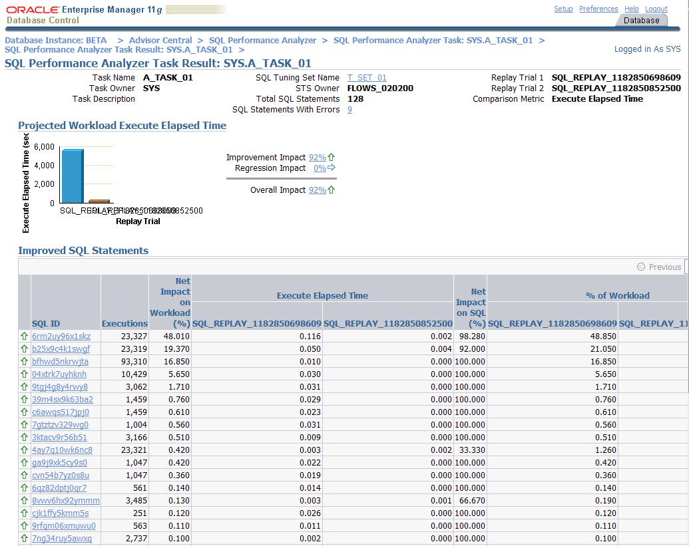Open SQL Tuning Set T_SET_01 link

[x=367, y=78]
